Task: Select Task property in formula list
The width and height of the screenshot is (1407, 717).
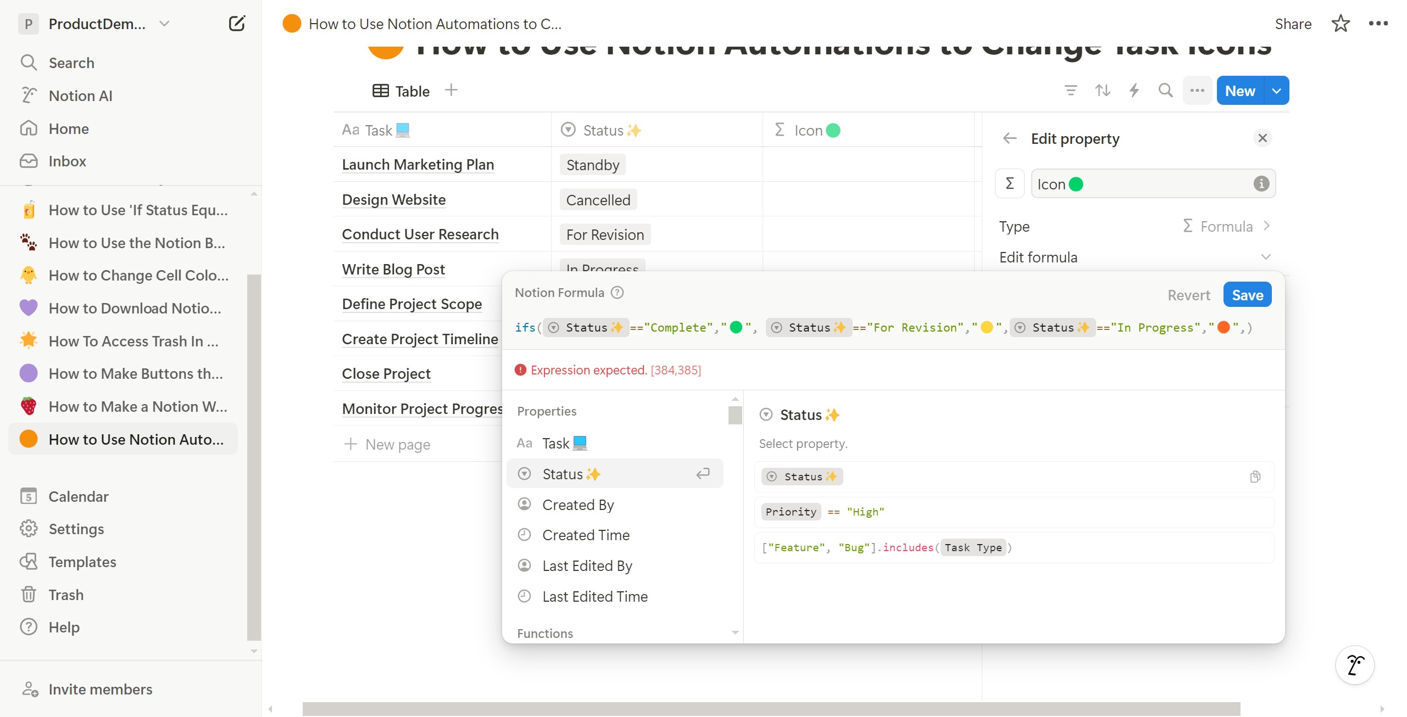Action: coord(615,444)
